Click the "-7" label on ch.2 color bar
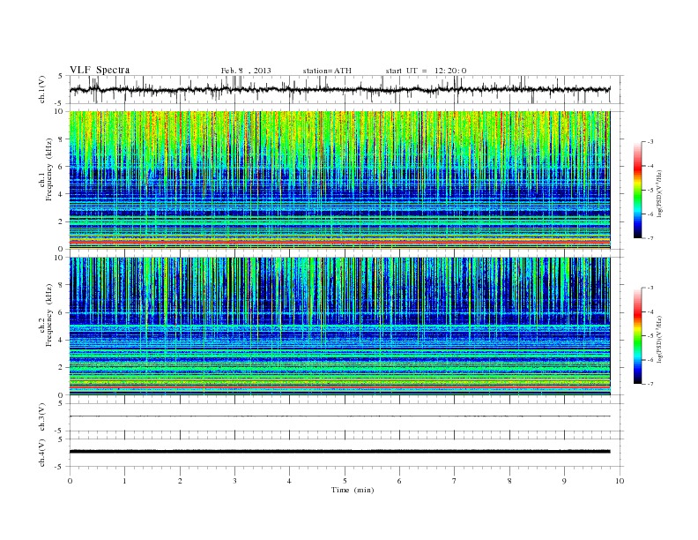698x540 pixels. tap(650, 384)
